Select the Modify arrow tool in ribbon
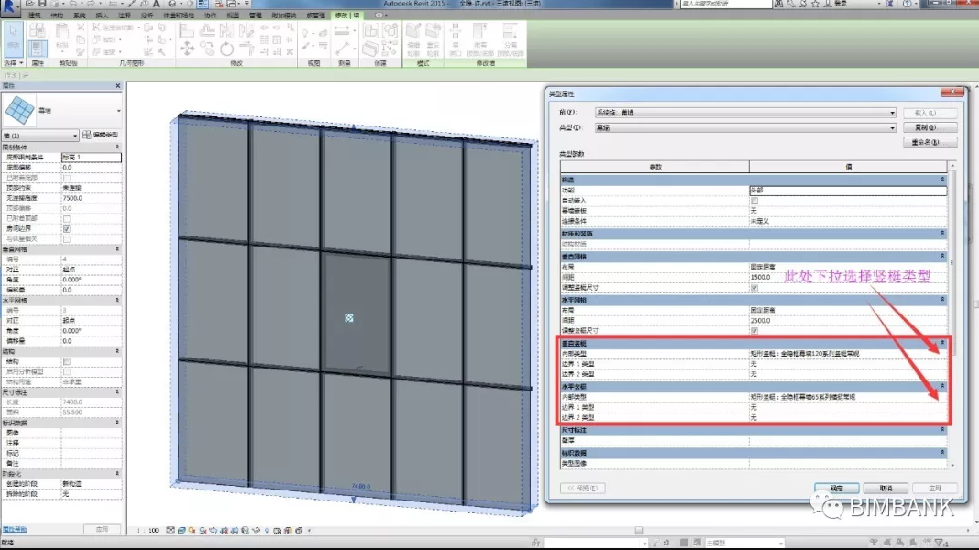The image size is (979, 550). (14, 38)
